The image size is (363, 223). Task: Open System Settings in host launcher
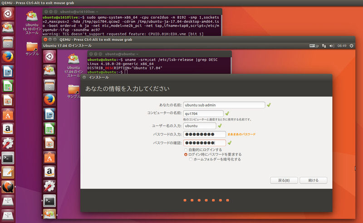[x=8, y=143]
